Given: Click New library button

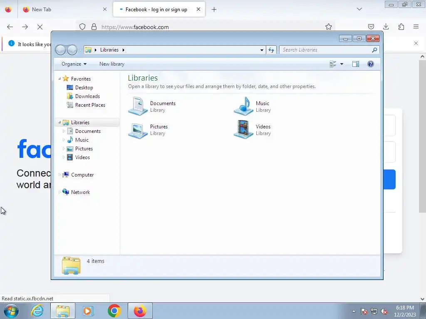Looking at the screenshot, I should pyautogui.click(x=112, y=64).
